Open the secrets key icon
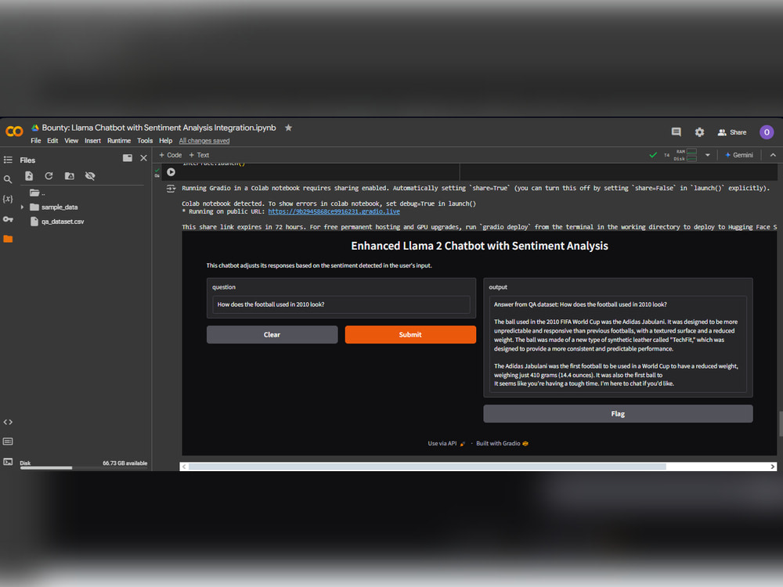Viewport: 783px width, 587px height. click(8, 219)
